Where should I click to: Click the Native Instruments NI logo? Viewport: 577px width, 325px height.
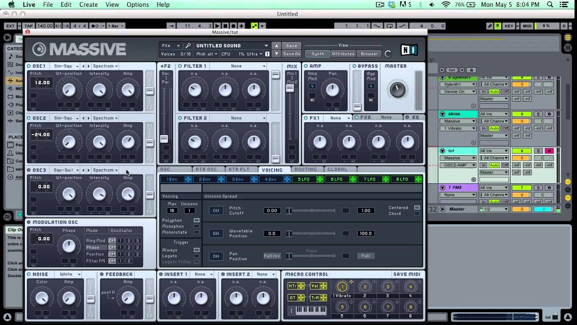tap(409, 50)
